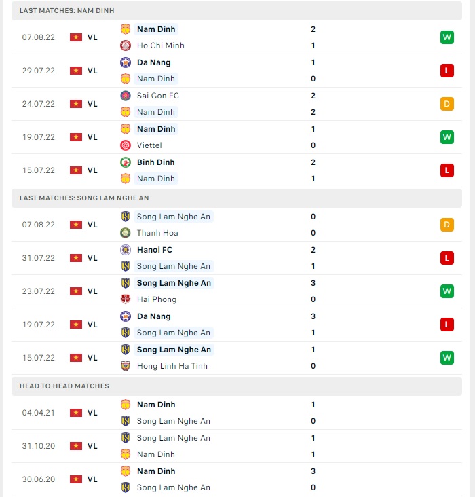The image size is (475, 497).
Task: Click the Ho Chi Minh club crest
Action: (x=126, y=45)
